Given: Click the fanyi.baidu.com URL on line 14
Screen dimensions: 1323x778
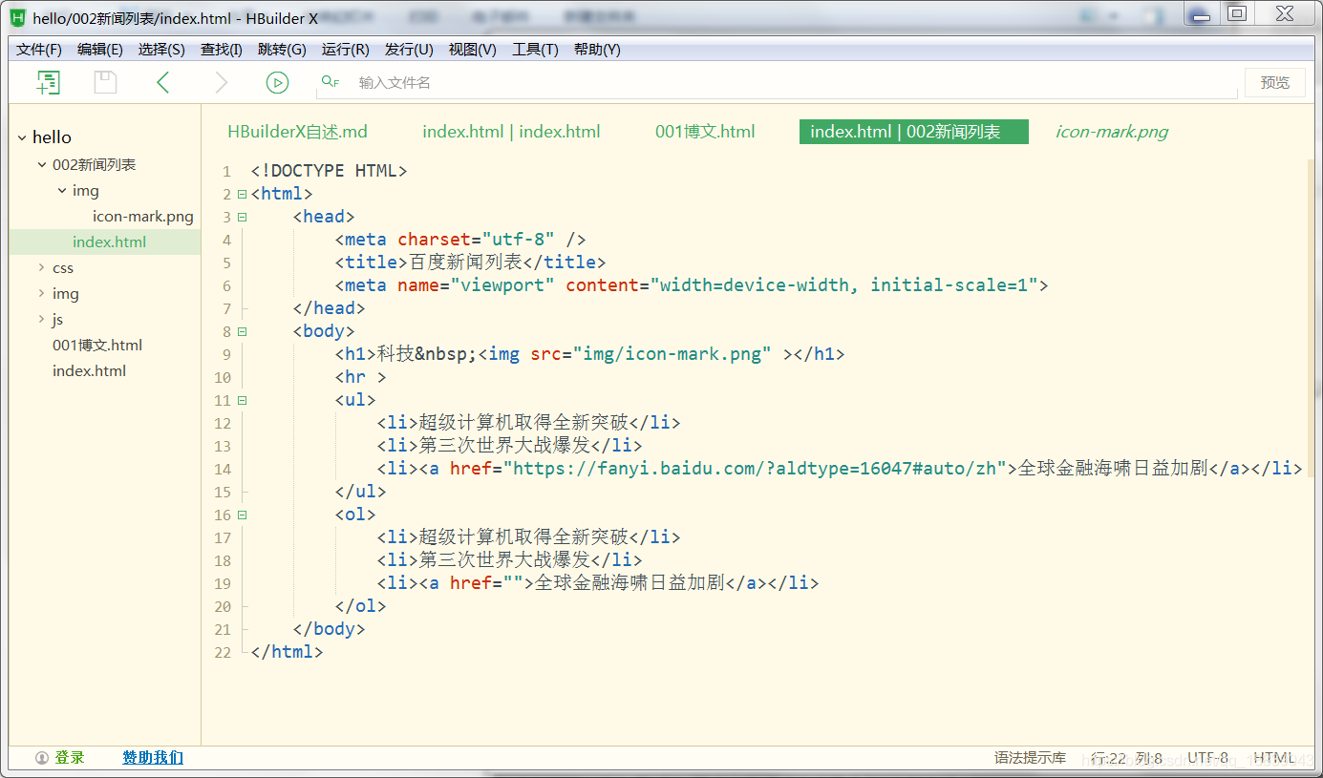Looking at the screenshot, I should [757, 469].
